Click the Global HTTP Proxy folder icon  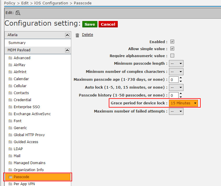coord(10,135)
